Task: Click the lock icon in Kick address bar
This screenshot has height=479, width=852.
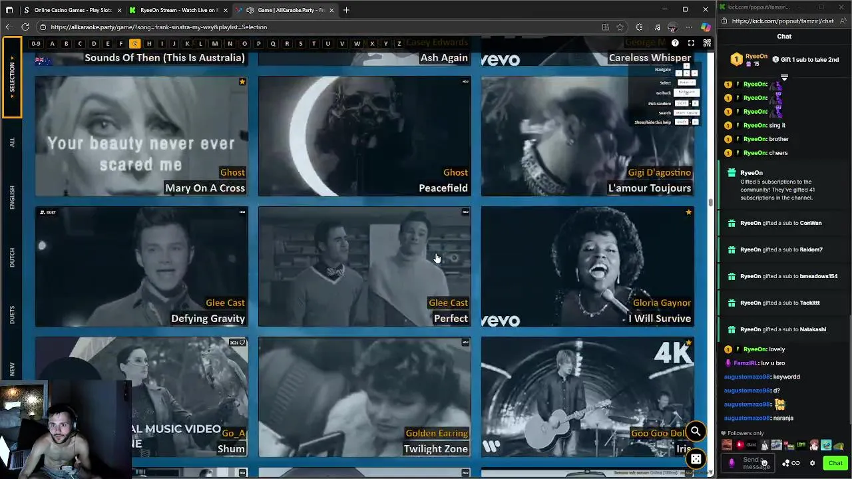Action: point(724,21)
